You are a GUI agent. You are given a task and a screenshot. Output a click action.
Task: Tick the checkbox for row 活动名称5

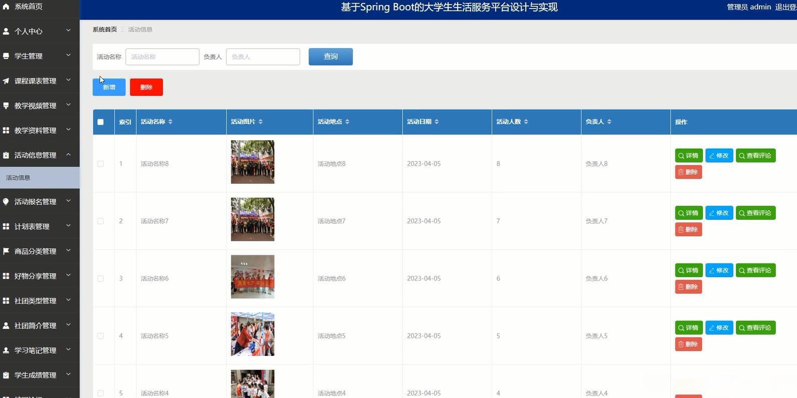101,336
